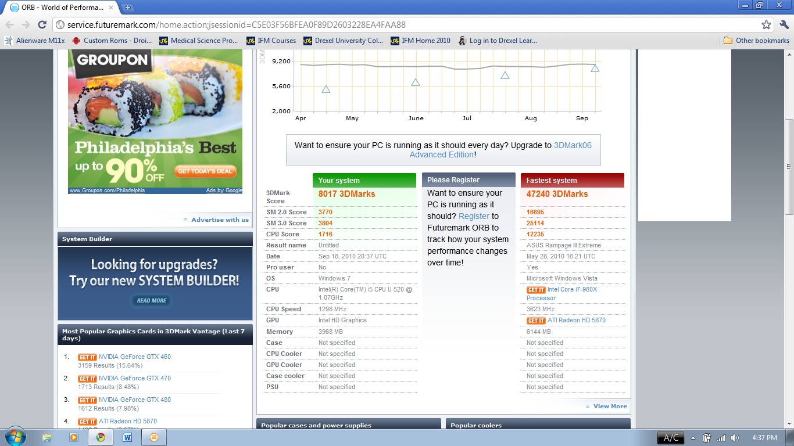Click GET IT icon next to GeForce GTX 470
This screenshot has height=446, width=794.
pyautogui.click(x=87, y=379)
